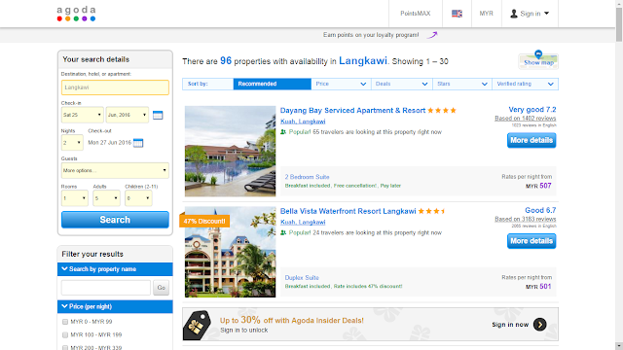Viewport: 623px width, 350px height.
Task: Click the Kuah, Langkawi link under Bella Vista
Action: pyautogui.click(x=303, y=223)
